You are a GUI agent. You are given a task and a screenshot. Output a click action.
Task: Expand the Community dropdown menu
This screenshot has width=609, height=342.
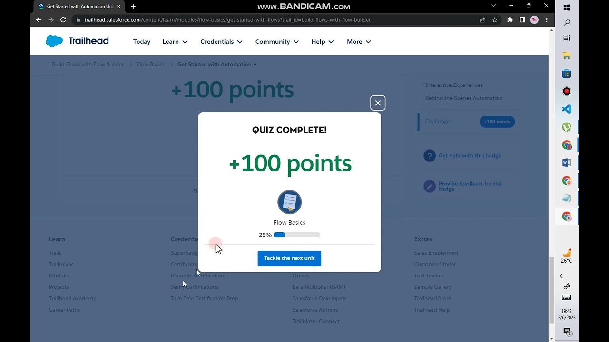[277, 42]
